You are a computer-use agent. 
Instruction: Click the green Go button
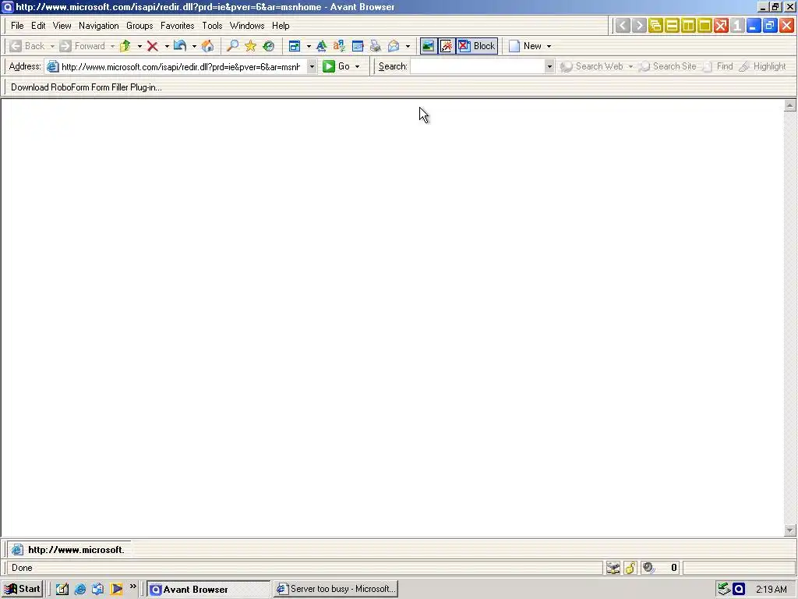click(x=337, y=66)
